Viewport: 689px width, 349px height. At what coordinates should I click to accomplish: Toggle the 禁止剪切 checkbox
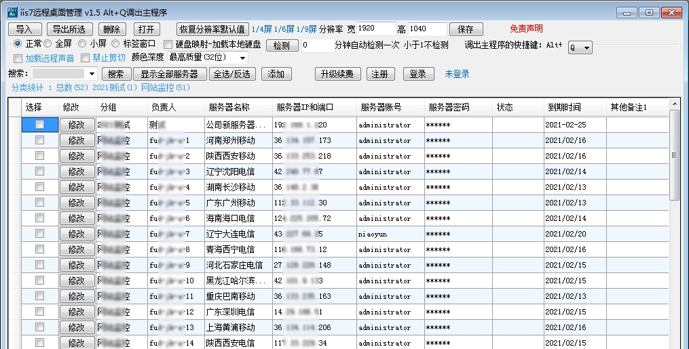pos(86,58)
